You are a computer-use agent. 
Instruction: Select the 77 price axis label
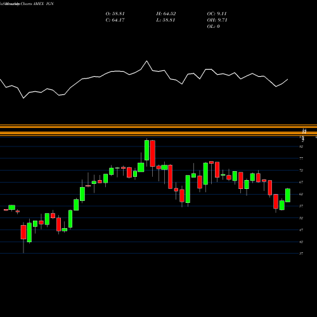pyautogui.click(x=301, y=158)
